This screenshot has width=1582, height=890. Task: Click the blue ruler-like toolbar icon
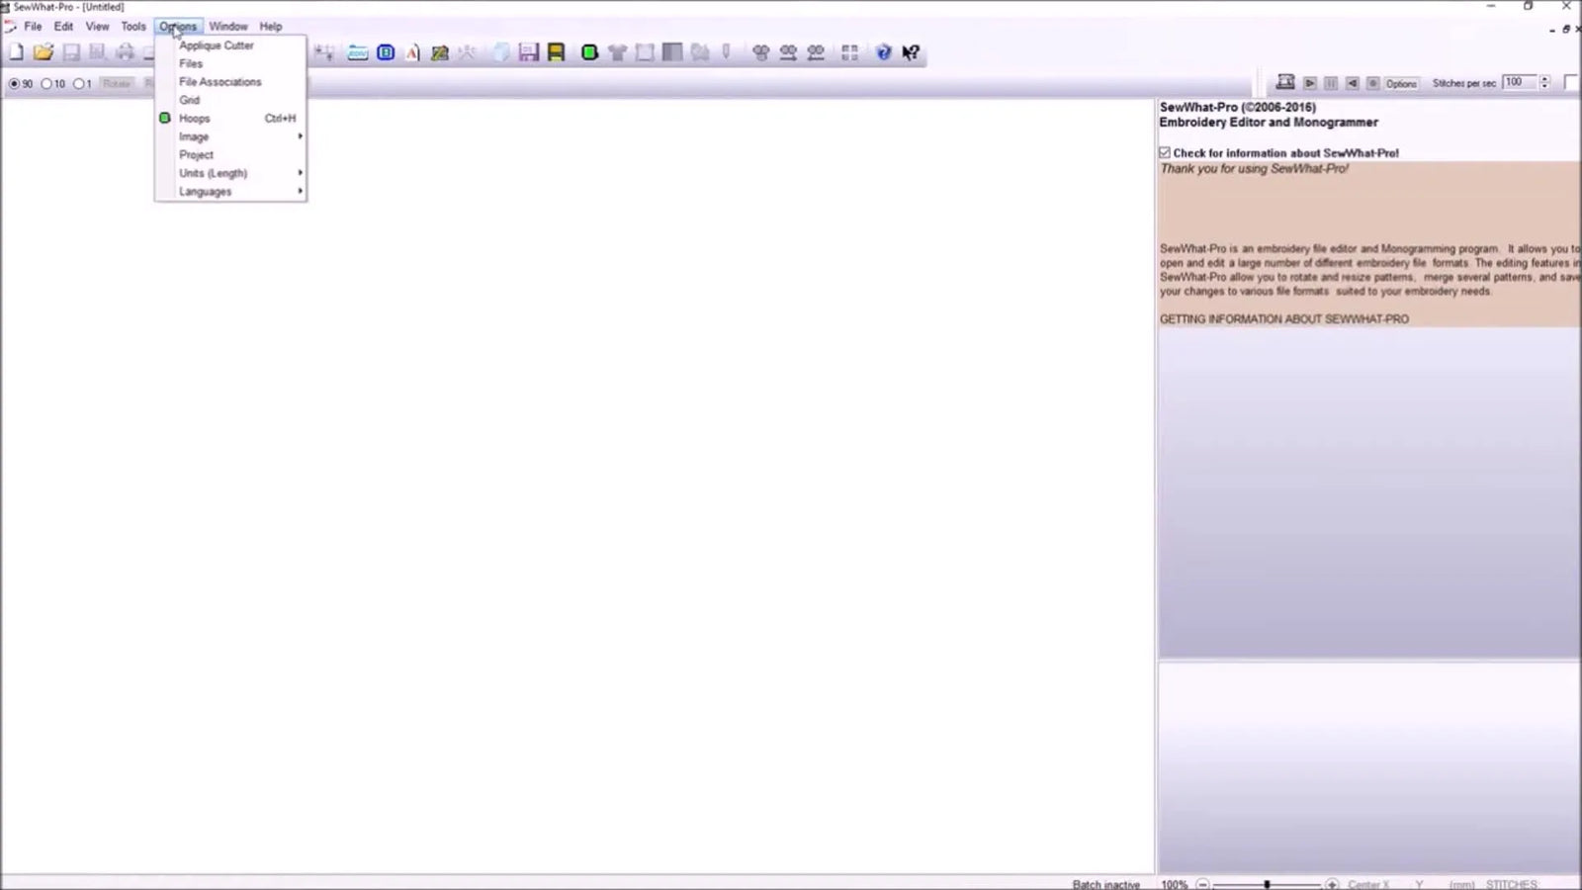click(358, 52)
